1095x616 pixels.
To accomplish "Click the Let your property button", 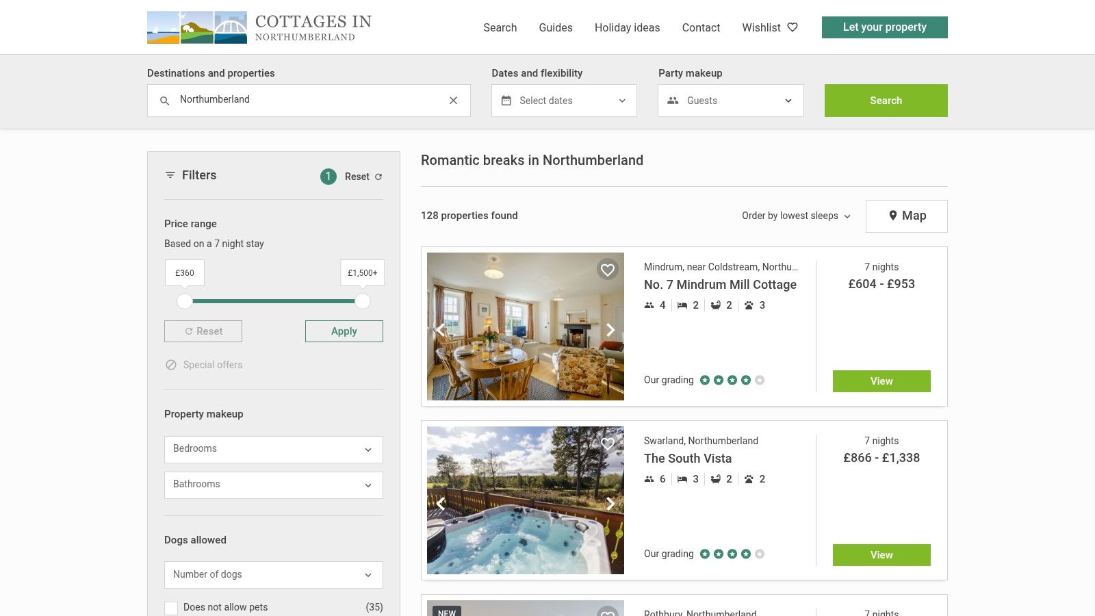I will 885,27.
